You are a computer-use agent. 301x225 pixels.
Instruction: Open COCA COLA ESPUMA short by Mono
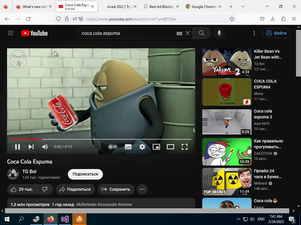(x=227, y=92)
